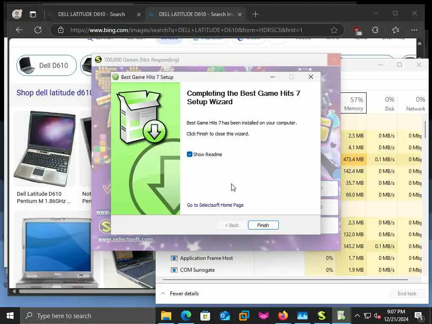432x324 pixels.
Task: Close the first DELL LATITUDE D610 Search tab
Action: pyautogui.click(x=139, y=14)
